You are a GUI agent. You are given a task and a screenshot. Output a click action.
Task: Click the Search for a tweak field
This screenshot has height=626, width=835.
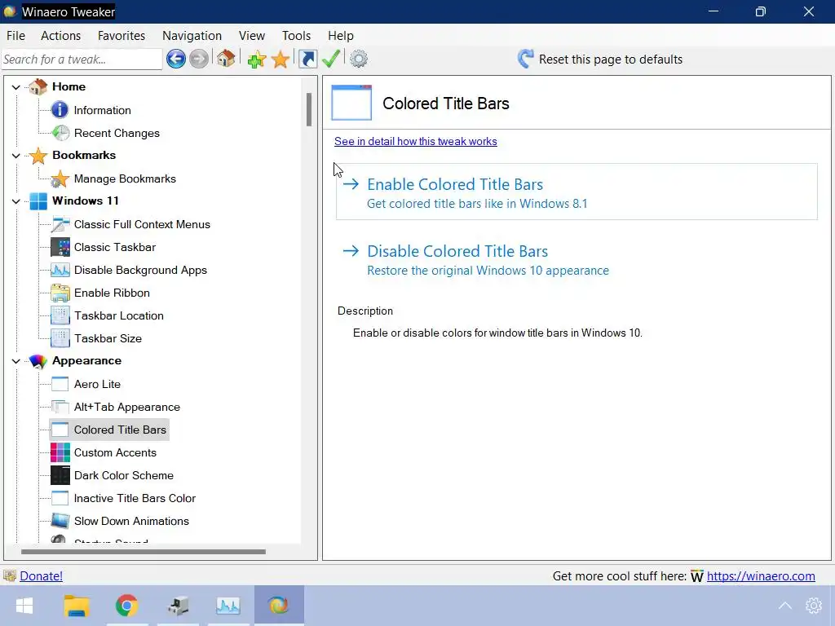tap(82, 59)
